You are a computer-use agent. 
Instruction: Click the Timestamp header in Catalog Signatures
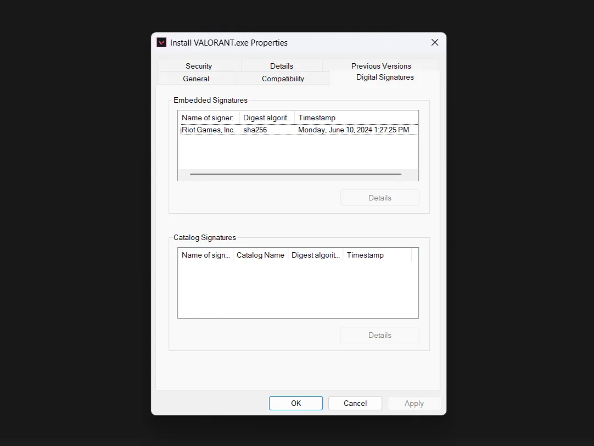click(x=365, y=255)
